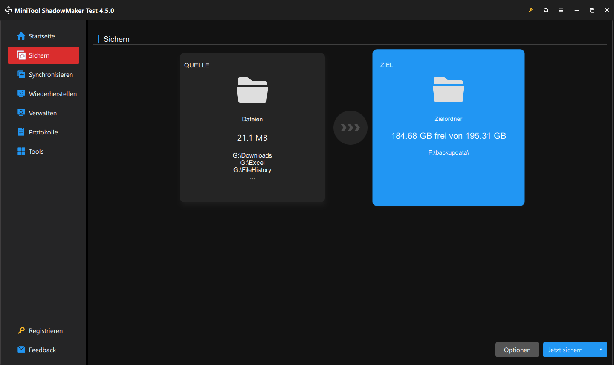The width and height of the screenshot is (614, 365).
Task: Minimize the ShadowMaker window
Action: tap(576, 10)
